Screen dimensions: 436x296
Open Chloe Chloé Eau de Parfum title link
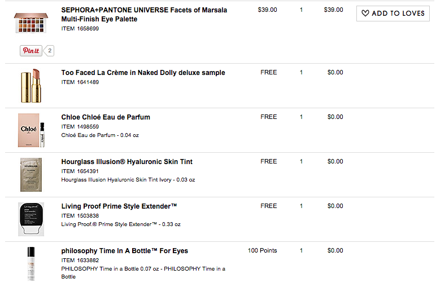tap(106, 117)
